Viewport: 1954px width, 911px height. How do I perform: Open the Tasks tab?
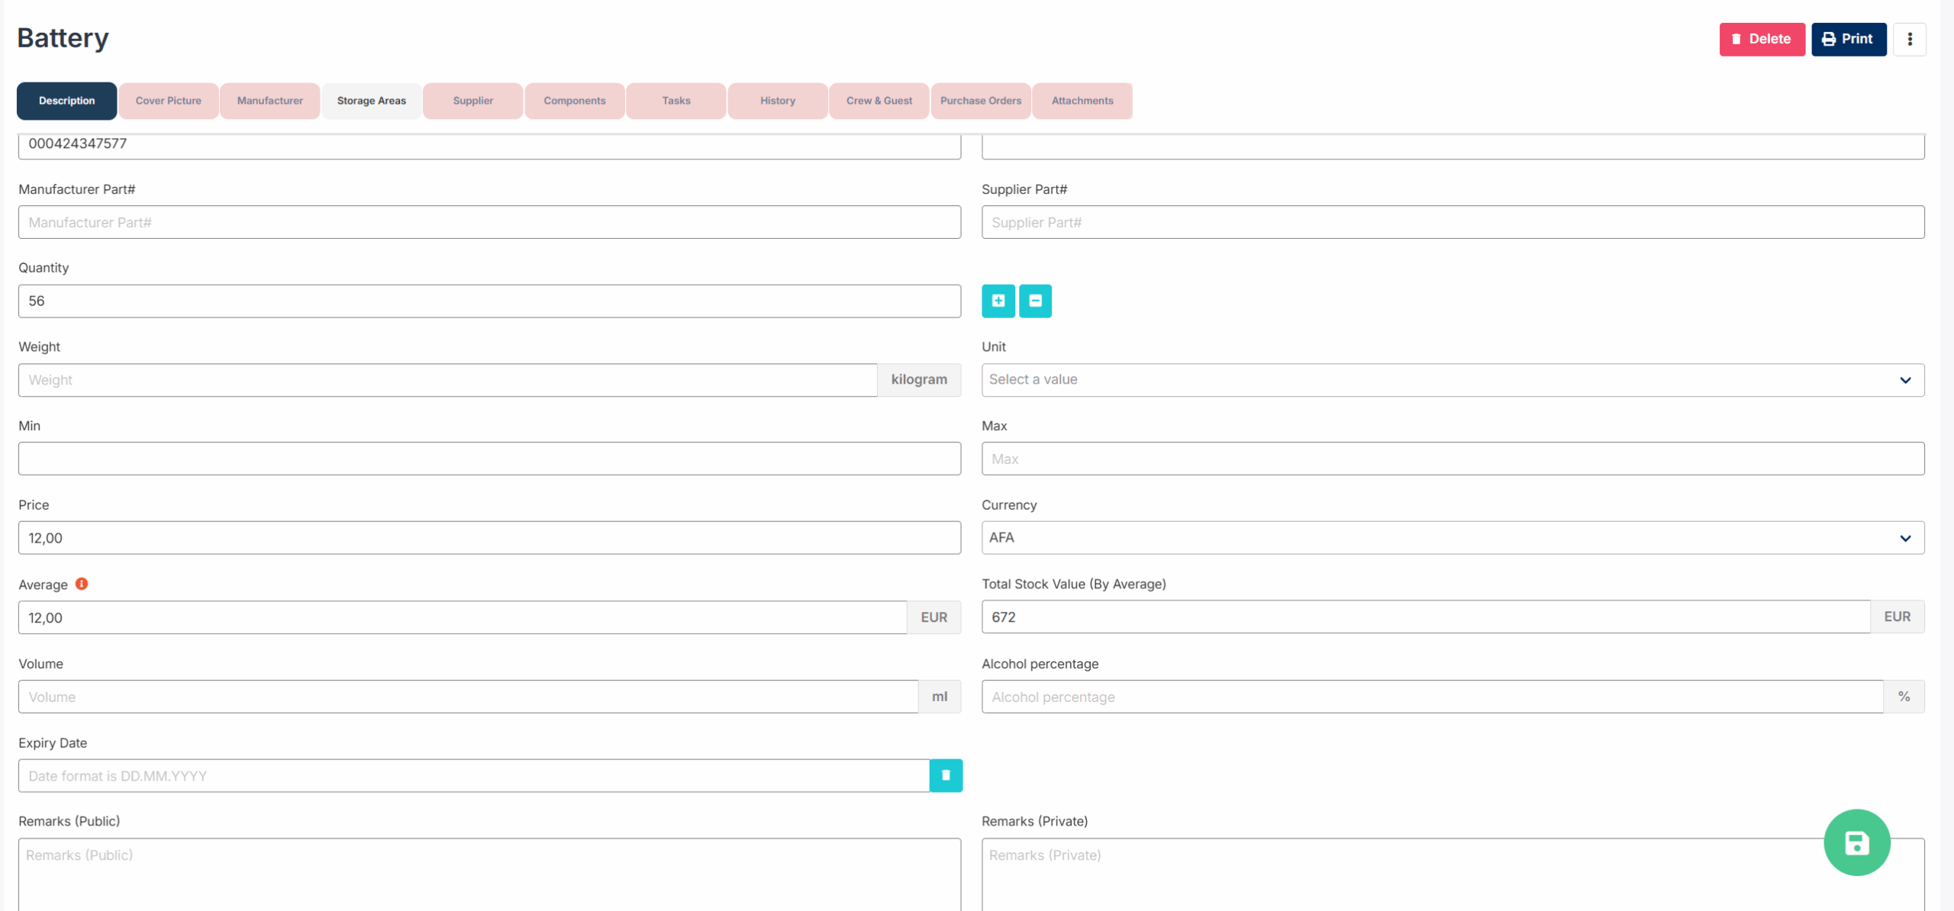(676, 101)
